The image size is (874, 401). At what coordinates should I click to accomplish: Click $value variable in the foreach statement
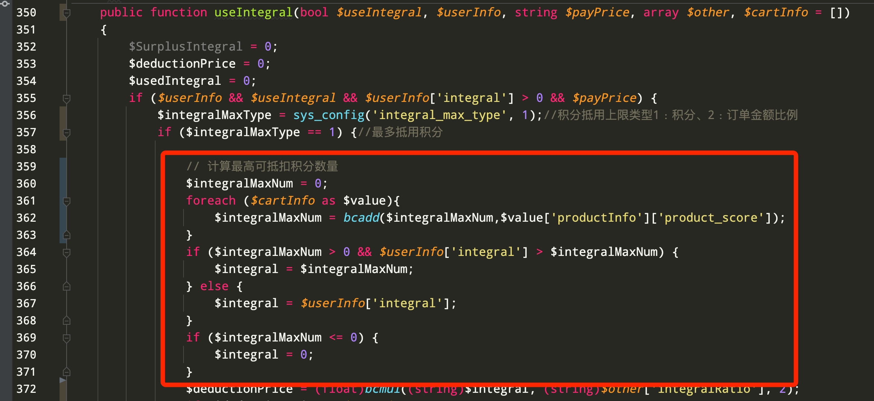pyautogui.click(x=364, y=201)
